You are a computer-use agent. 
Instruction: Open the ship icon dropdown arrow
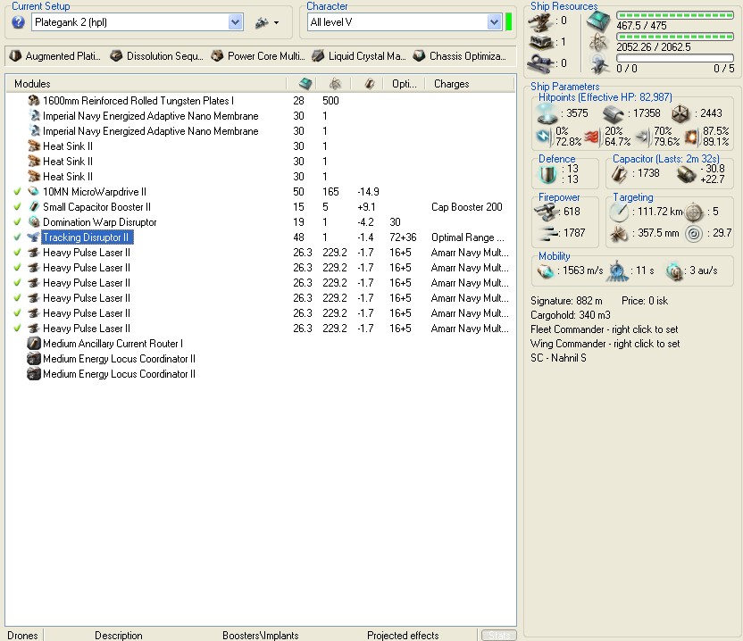pos(276,22)
